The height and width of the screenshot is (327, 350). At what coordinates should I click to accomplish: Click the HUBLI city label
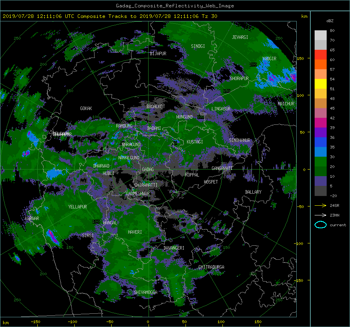click(x=108, y=173)
